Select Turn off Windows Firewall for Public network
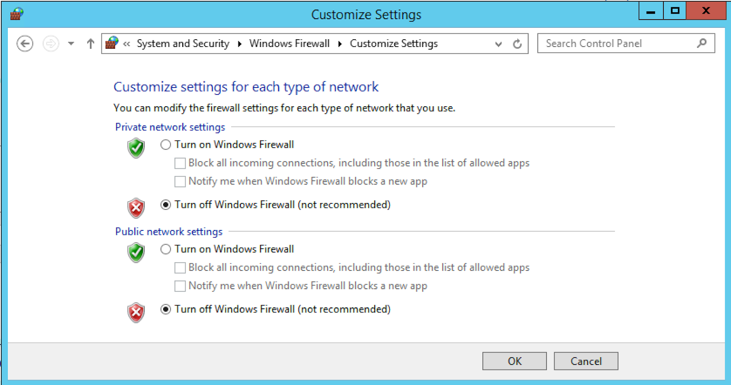The height and width of the screenshot is (385, 731). (166, 309)
